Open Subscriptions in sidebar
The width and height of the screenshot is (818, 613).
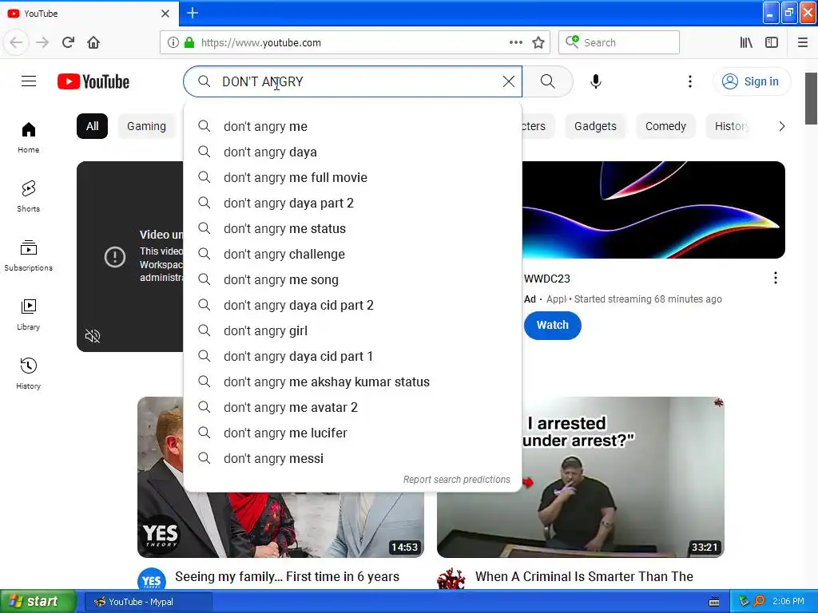coord(29,255)
